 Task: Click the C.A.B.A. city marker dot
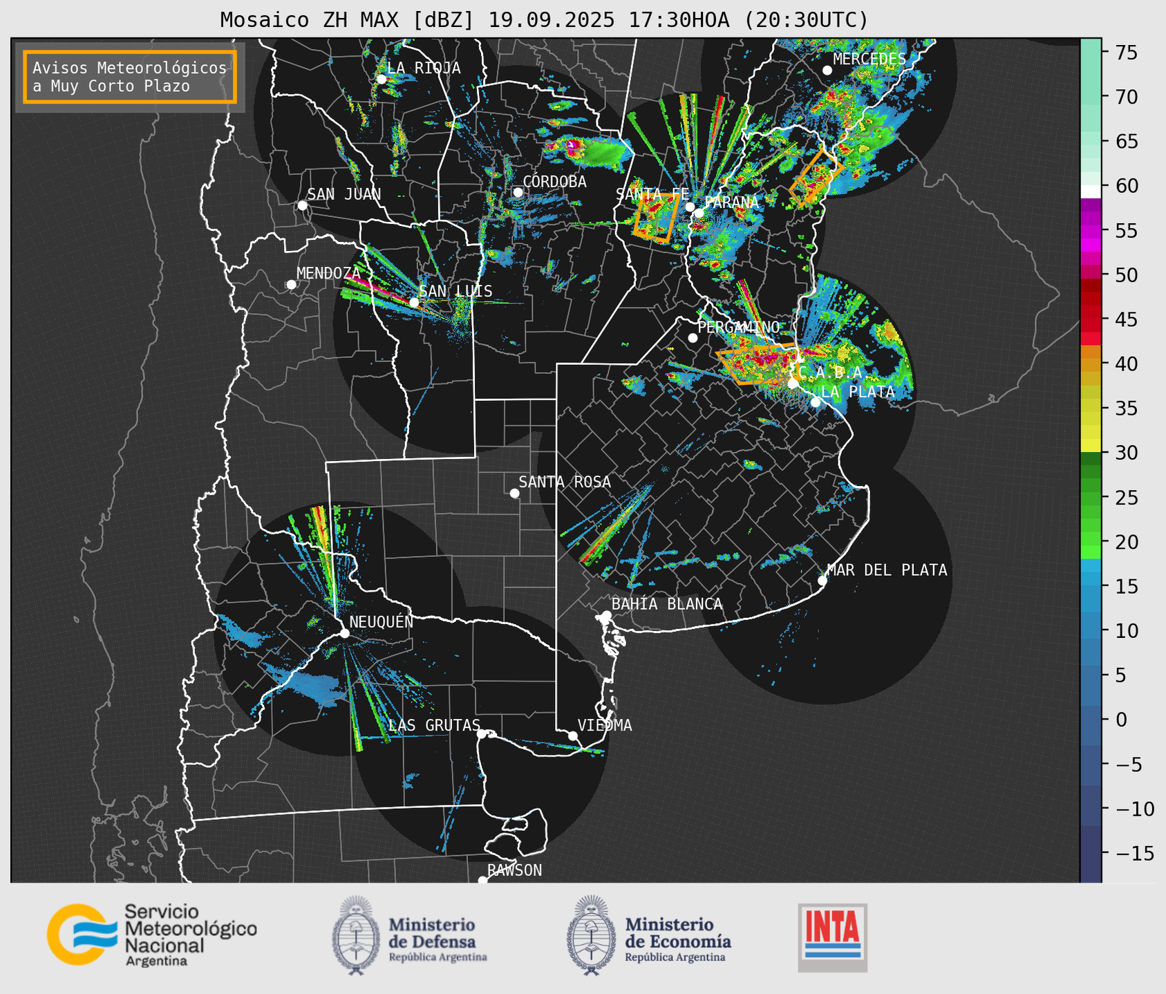pos(793,383)
